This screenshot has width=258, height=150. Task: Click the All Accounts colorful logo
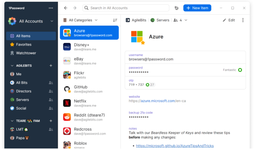12,21
